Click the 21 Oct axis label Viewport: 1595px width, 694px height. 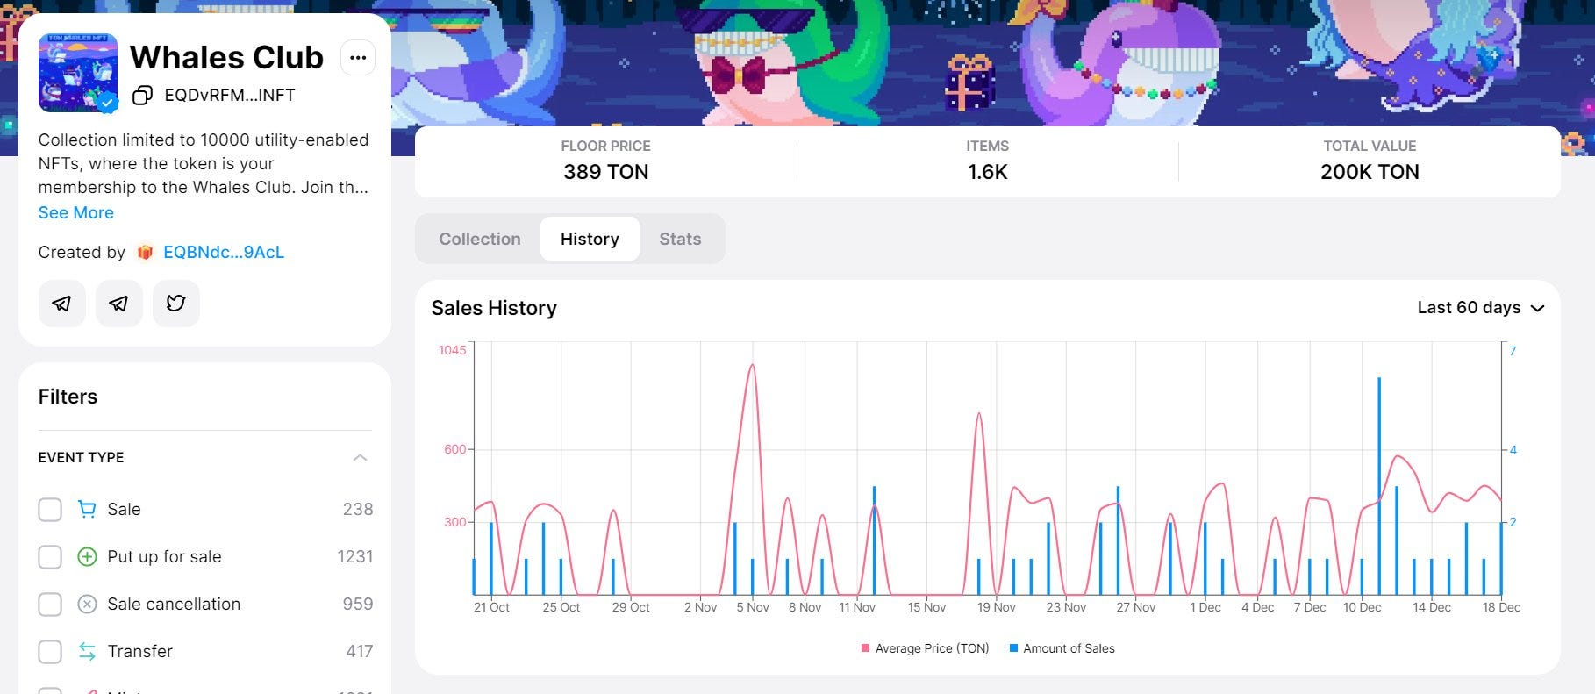coord(491,607)
